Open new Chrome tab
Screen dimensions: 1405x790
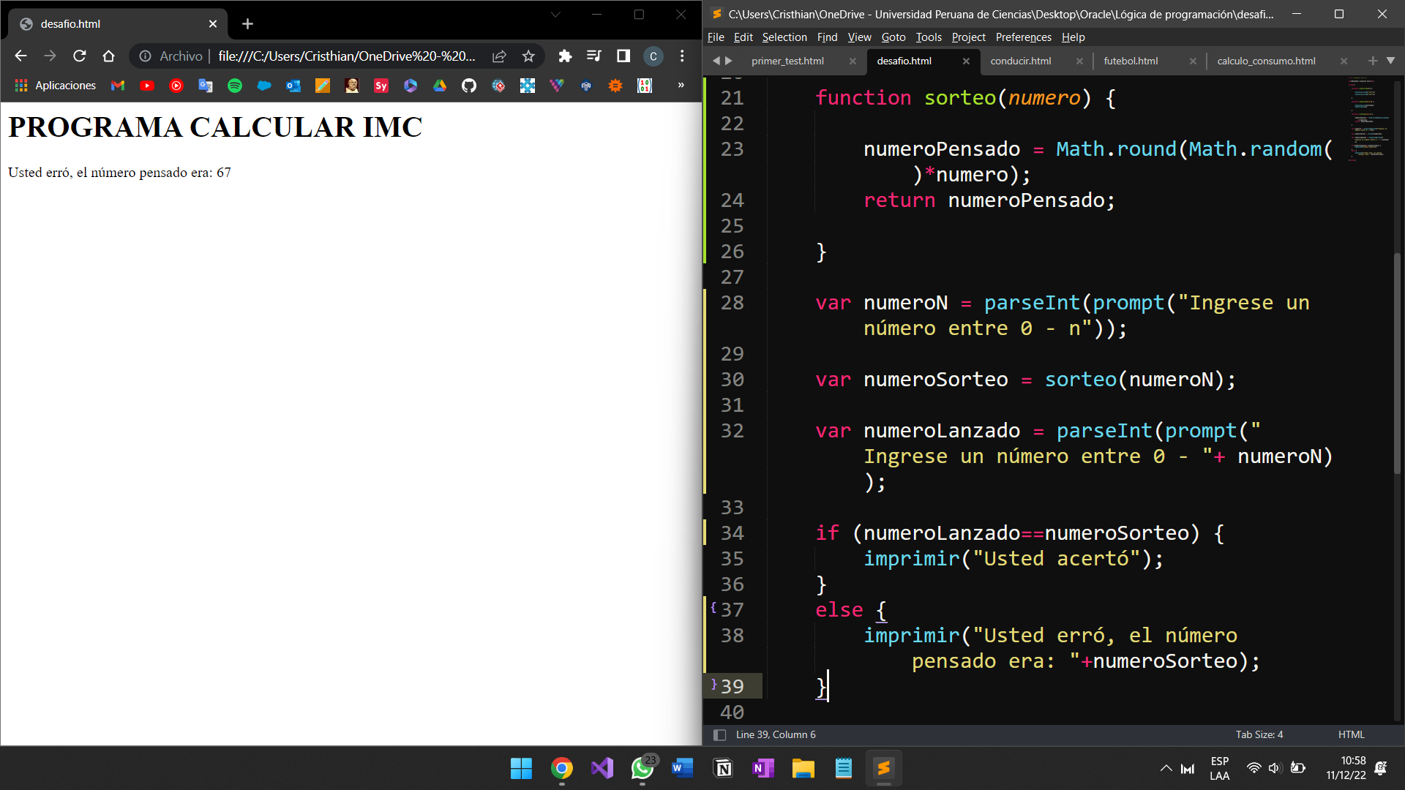click(247, 23)
